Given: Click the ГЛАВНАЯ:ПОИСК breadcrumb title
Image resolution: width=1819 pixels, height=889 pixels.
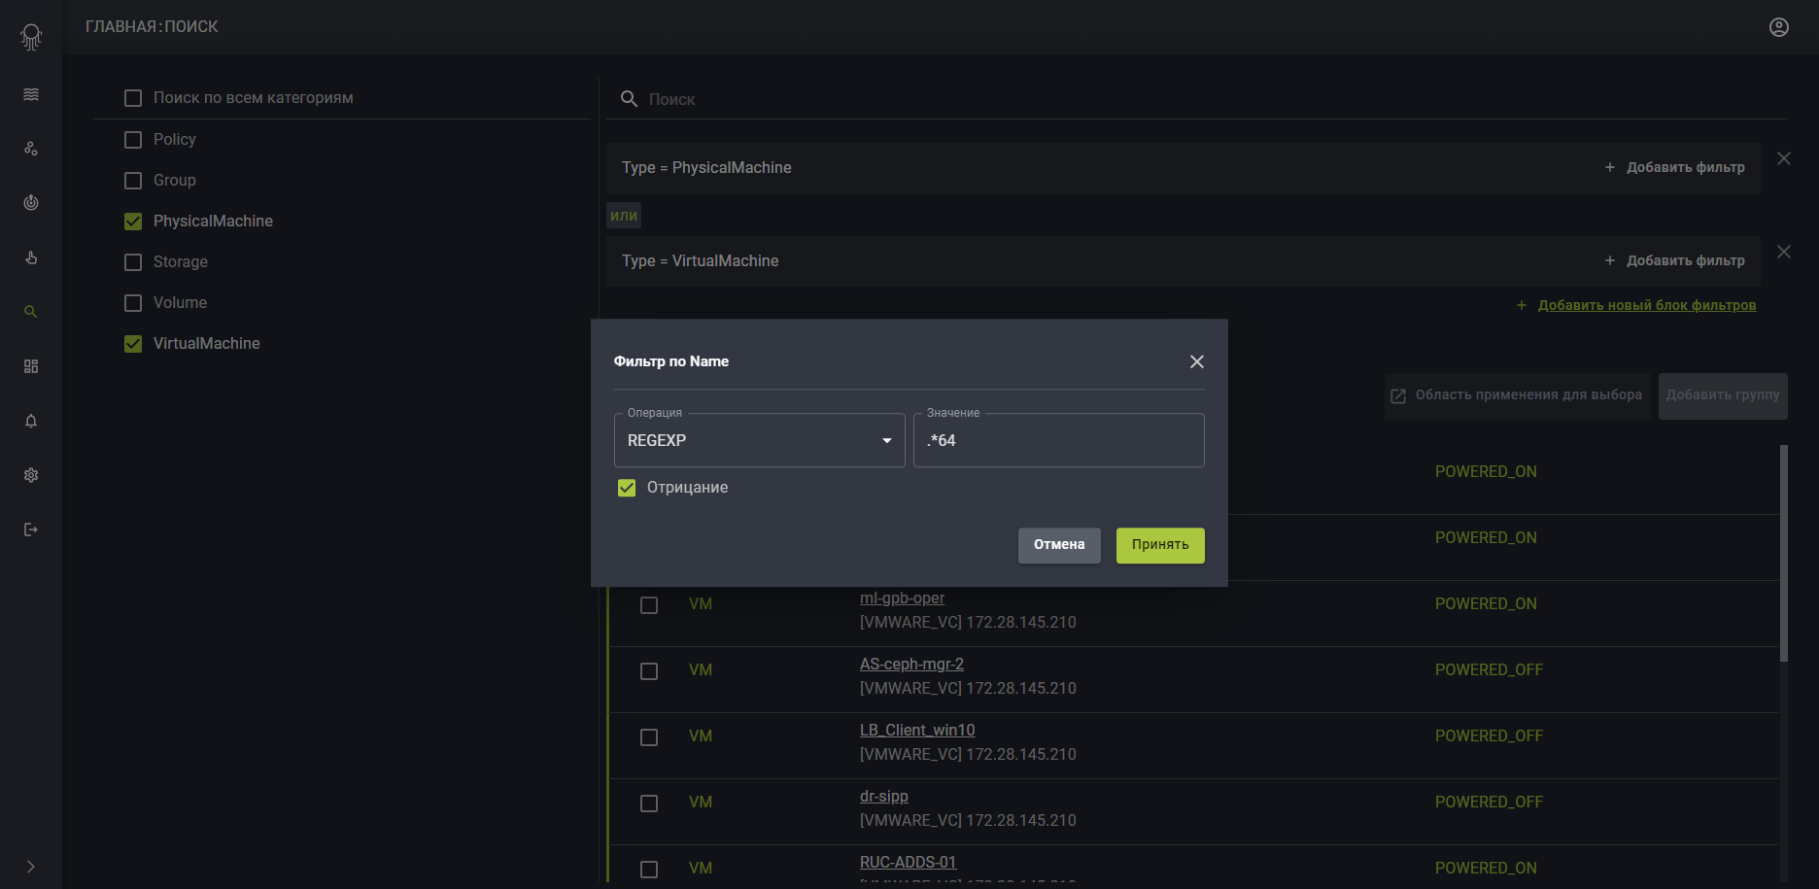Looking at the screenshot, I should (x=152, y=27).
